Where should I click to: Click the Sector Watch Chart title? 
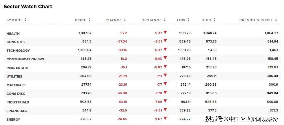[28, 6]
